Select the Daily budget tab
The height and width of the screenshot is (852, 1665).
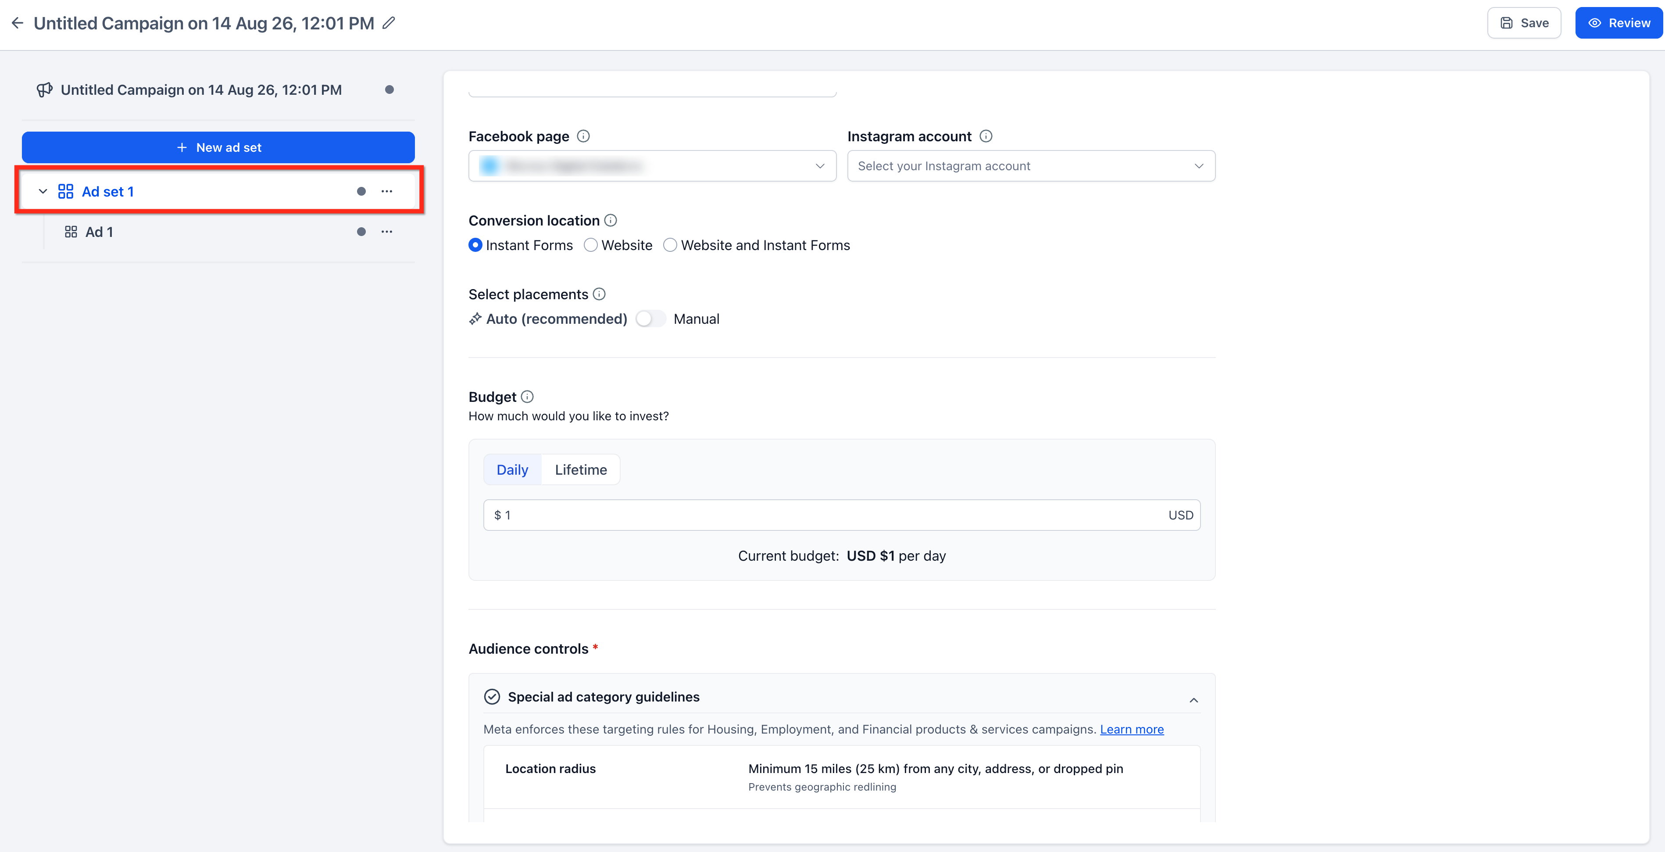[512, 470]
